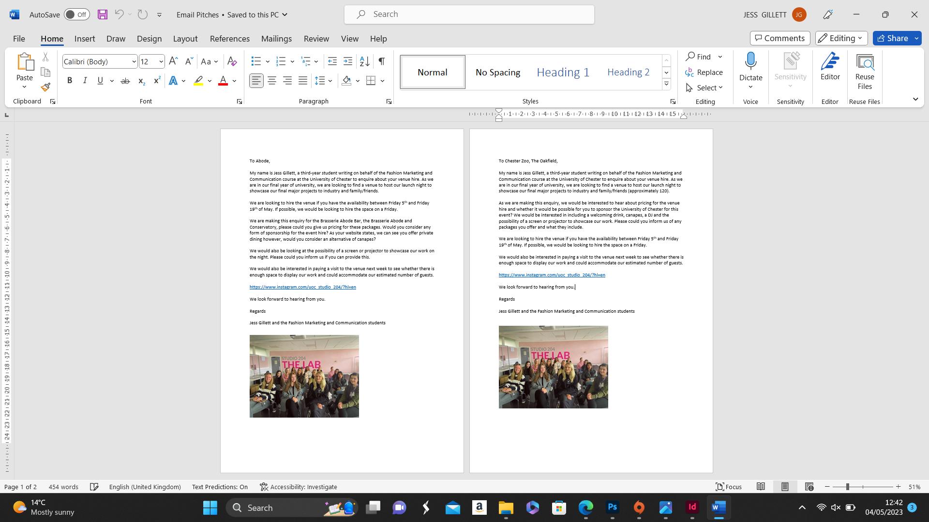Click the Increase Indent icon
Screen dimensions: 929x522
tap(348, 61)
